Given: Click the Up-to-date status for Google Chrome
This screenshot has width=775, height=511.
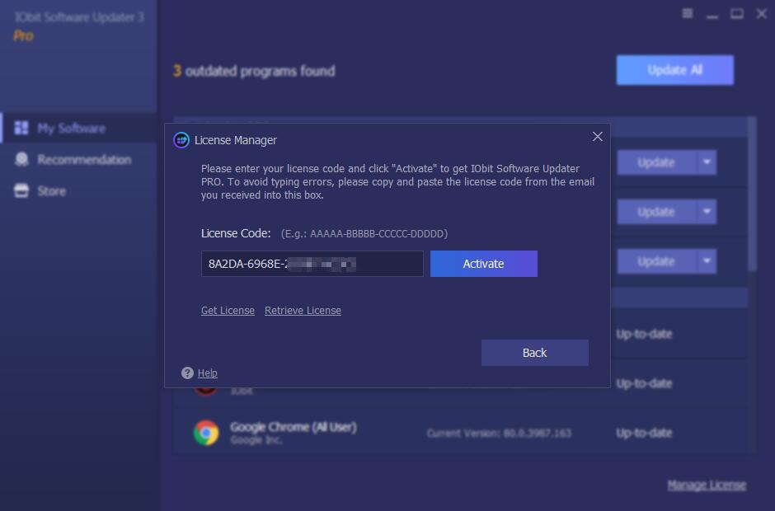Looking at the screenshot, I should pyautogui.click(x=644, y=433).
